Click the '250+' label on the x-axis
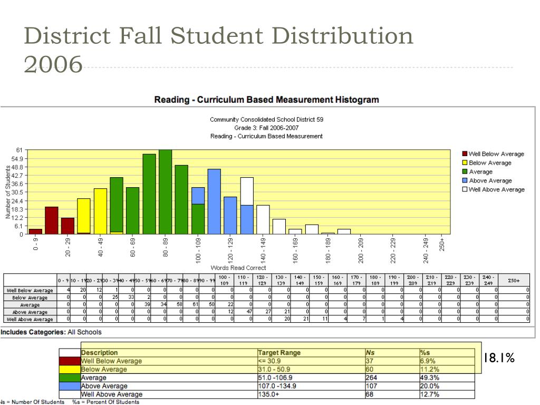The height and width of the screenshot is (405, 540). (442, 244)
